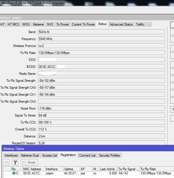Click the Distance field showing 2 km

[101, 136]
